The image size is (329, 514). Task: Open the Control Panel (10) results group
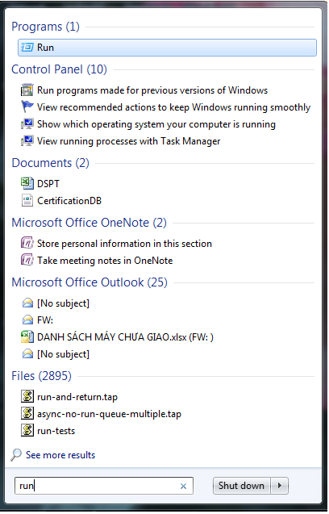[60, 69]
